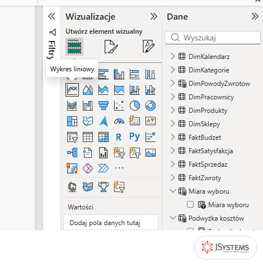
Task: Select the globe map visual
Action: click(72, 187)
